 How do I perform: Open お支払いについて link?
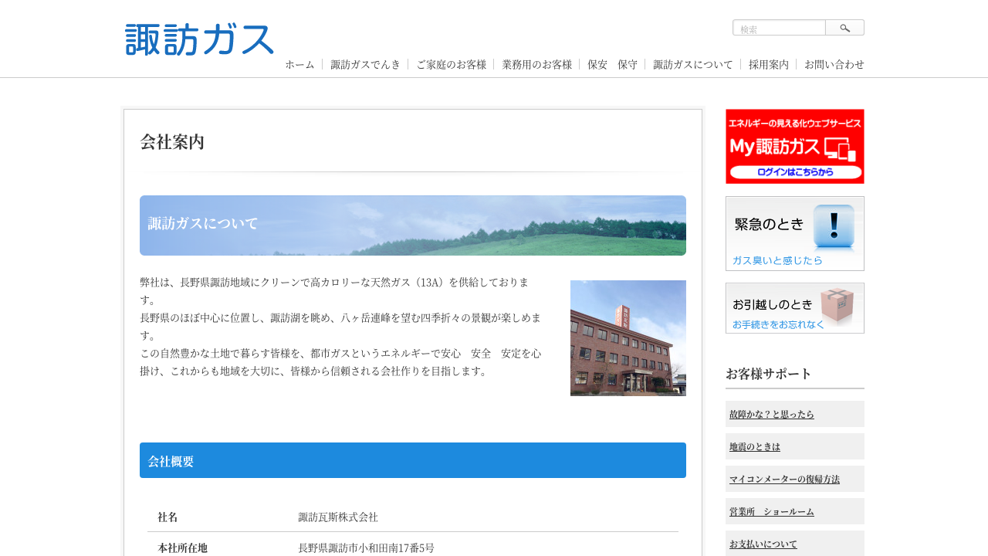763,544
